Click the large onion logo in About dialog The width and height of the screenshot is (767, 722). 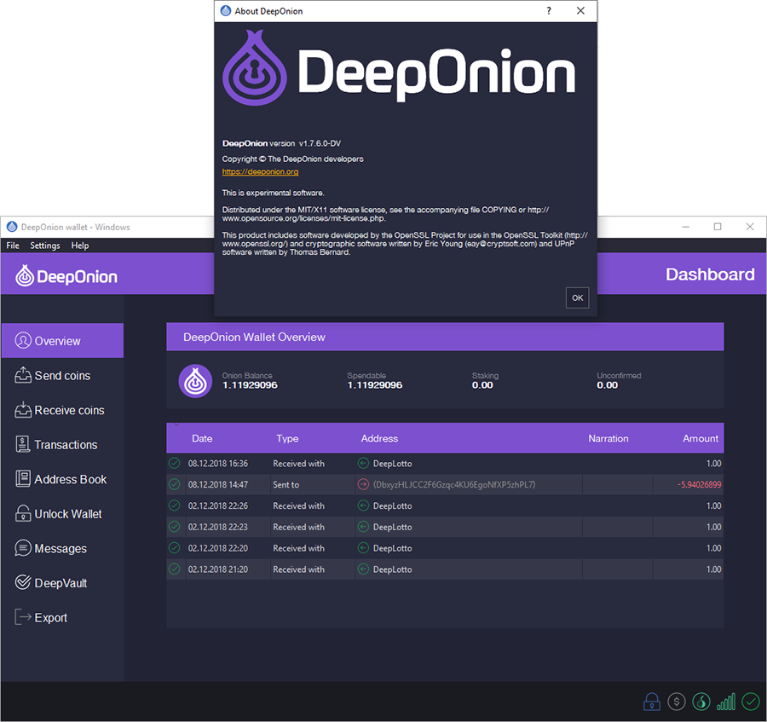click(x=254, y=68)
